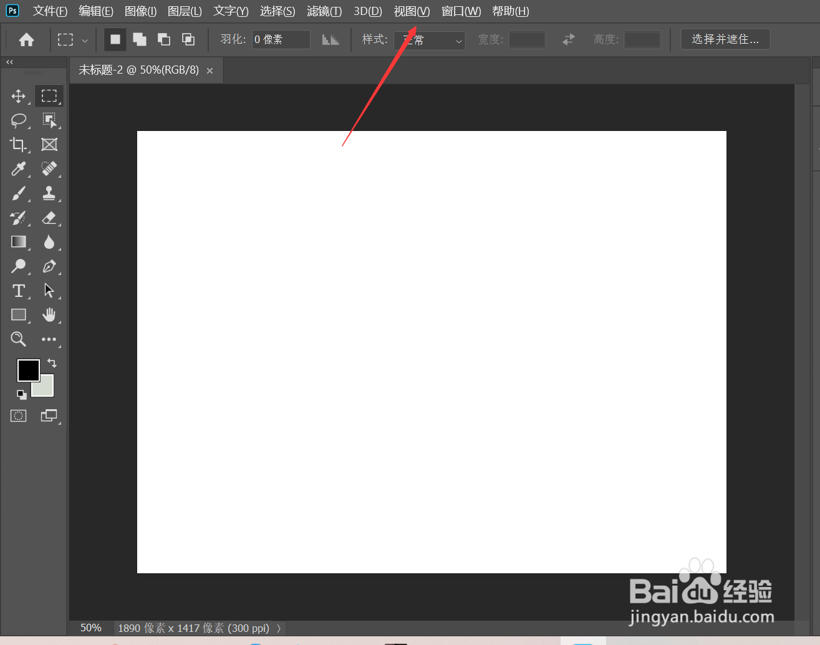
Task: Click the 1890 像素 x 1417 像素 status text
Action: tap(193, 628)
